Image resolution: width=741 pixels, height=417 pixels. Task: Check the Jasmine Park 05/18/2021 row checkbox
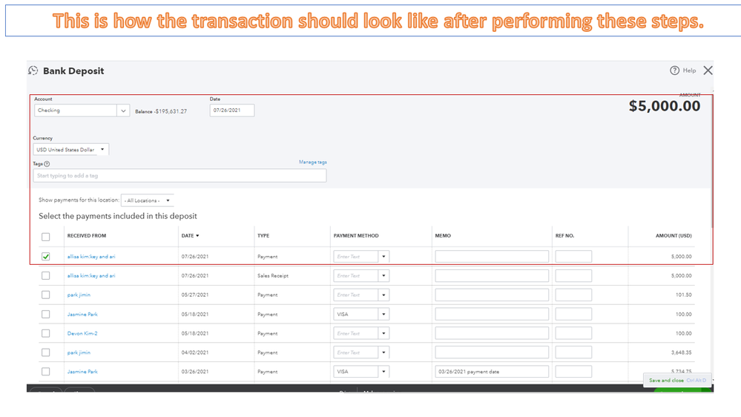[45, 314]
